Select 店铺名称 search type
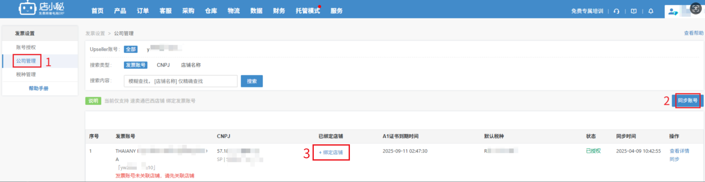Viewport: 705px width, 182px height. (191, 65)
